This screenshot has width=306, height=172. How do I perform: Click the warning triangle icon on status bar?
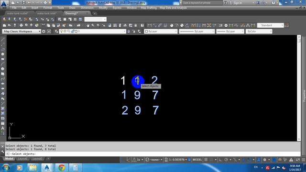click(x=291, y=160)
